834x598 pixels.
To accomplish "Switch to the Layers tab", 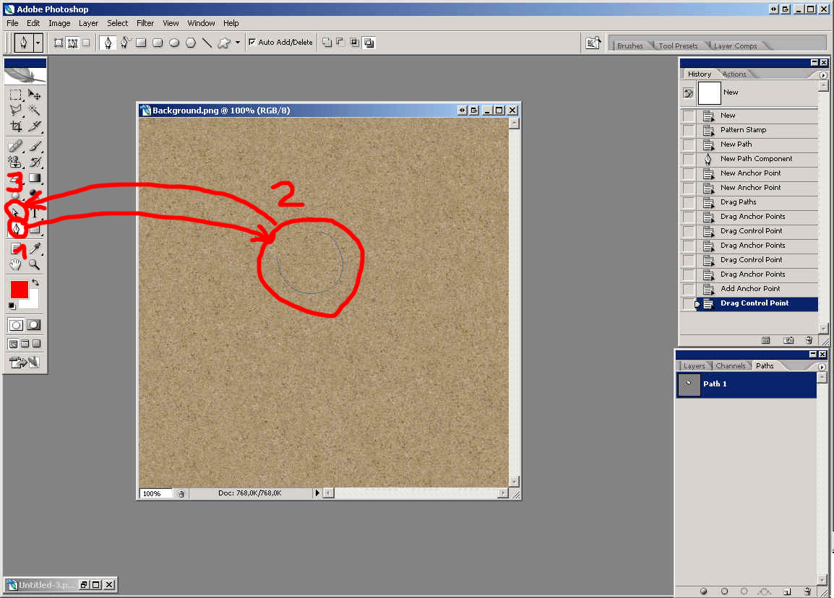I will [694, 366].
